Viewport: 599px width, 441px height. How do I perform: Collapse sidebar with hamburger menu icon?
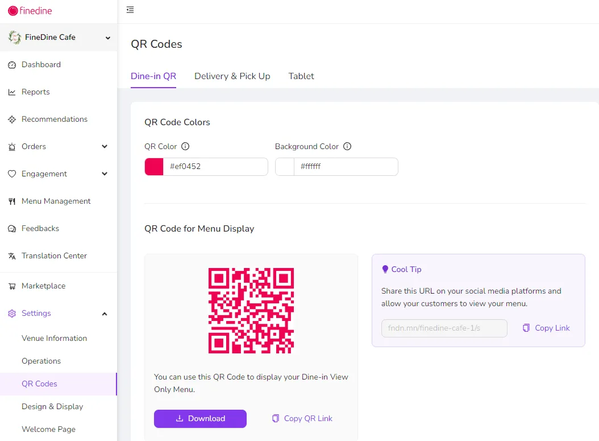point(130,10)
